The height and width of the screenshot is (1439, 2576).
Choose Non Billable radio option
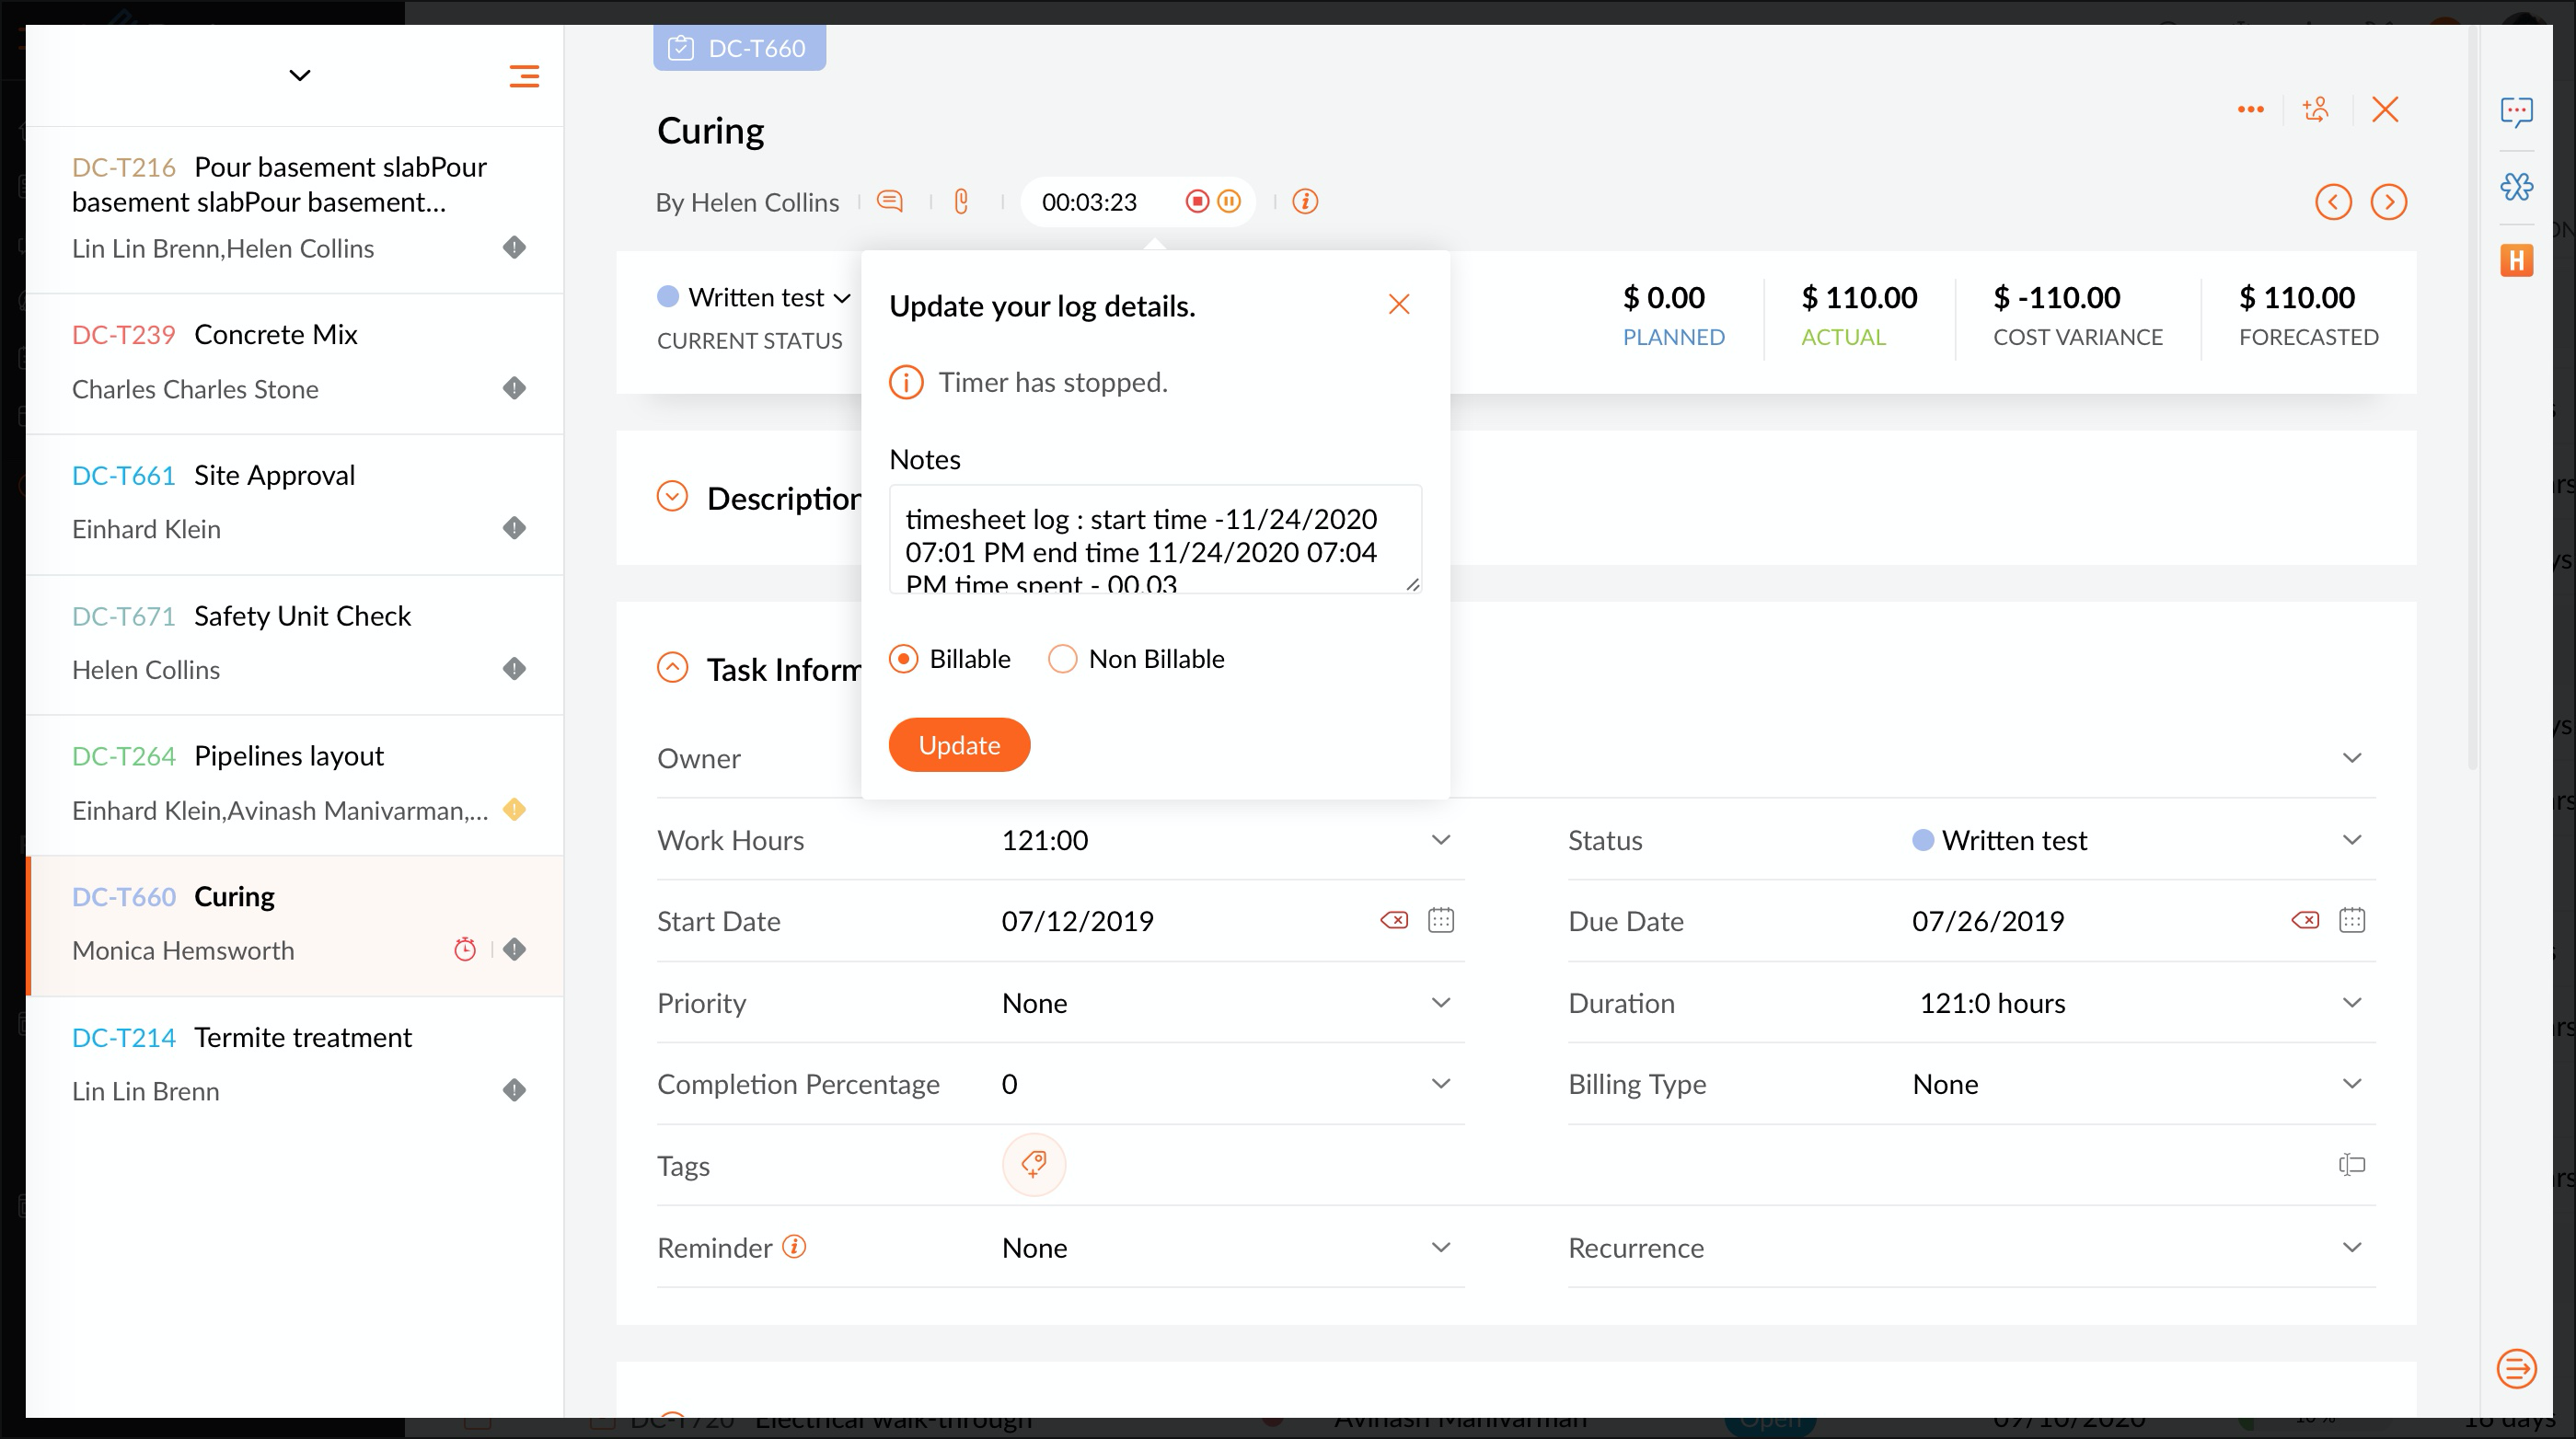click(x=1062, y=659)
